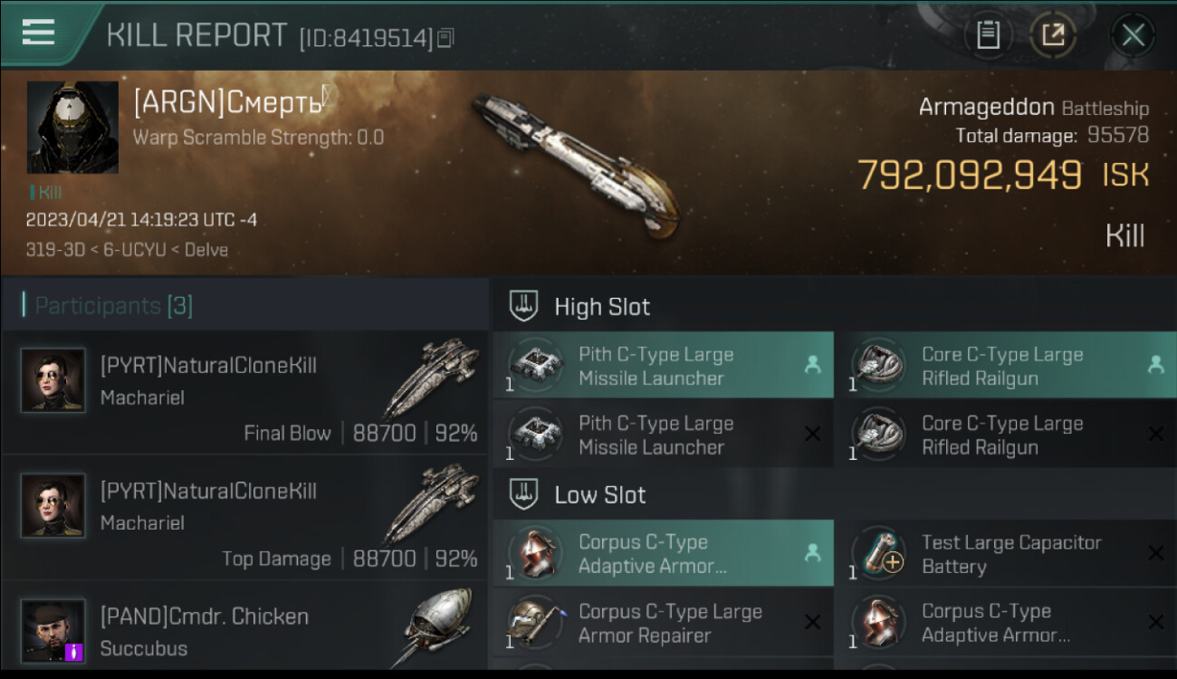This screenshot has height=679, width=1177.
Task: Open the clipboard report icon
Action: click(988, 35)
